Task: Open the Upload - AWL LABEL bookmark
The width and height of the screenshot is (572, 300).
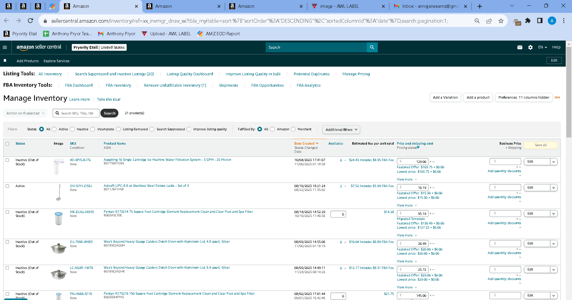Action: (166, 34)
